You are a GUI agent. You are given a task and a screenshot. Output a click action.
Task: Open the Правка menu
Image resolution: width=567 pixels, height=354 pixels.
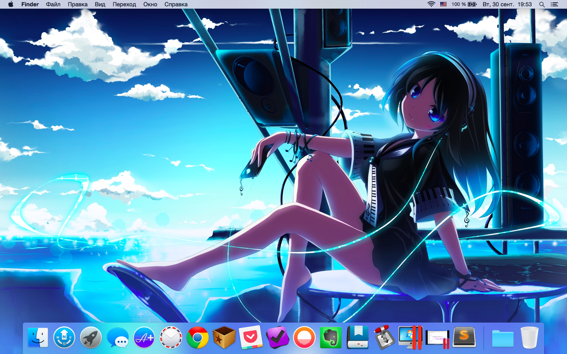tap(78, 4)
